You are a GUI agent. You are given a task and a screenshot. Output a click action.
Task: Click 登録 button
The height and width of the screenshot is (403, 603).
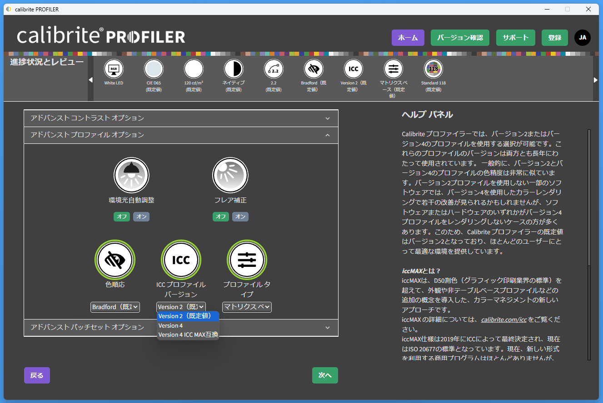point(555,38)
